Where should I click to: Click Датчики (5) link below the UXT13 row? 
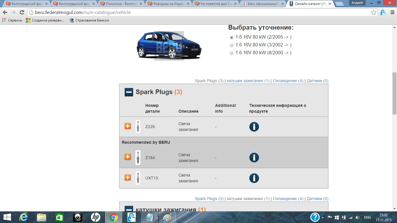[318, 199]
